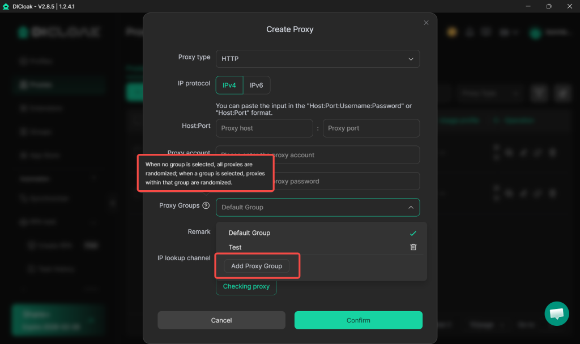
Task: Select the Test group option
Action: pos(235,247)
